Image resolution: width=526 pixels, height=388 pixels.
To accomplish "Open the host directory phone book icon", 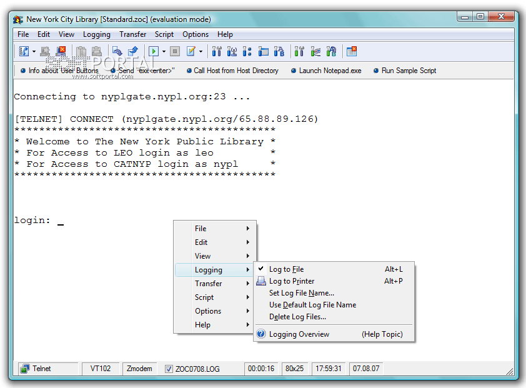I will click(24, 51).
